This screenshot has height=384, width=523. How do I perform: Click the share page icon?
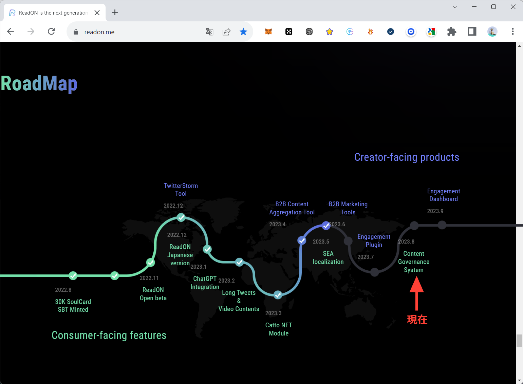click(226, 32)
